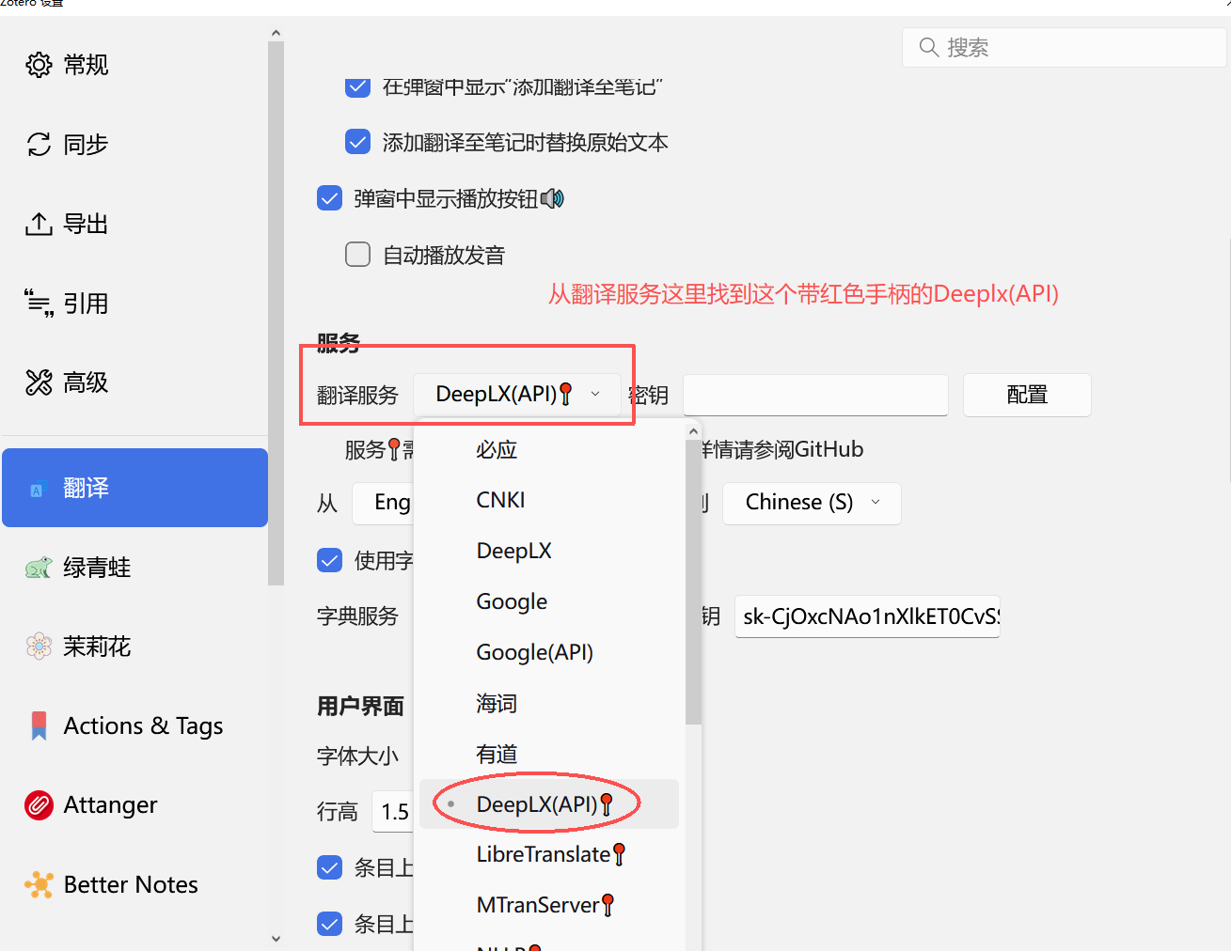The width and height of the screenshot is (1231, 951).
Task: Open the Chinese (S) target language dropdown
Action: coord(811,503)
